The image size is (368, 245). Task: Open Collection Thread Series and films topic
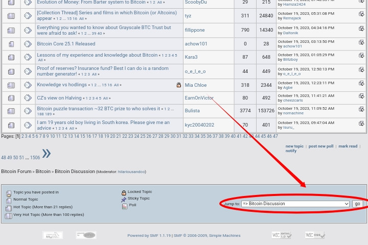click(107, 15)
